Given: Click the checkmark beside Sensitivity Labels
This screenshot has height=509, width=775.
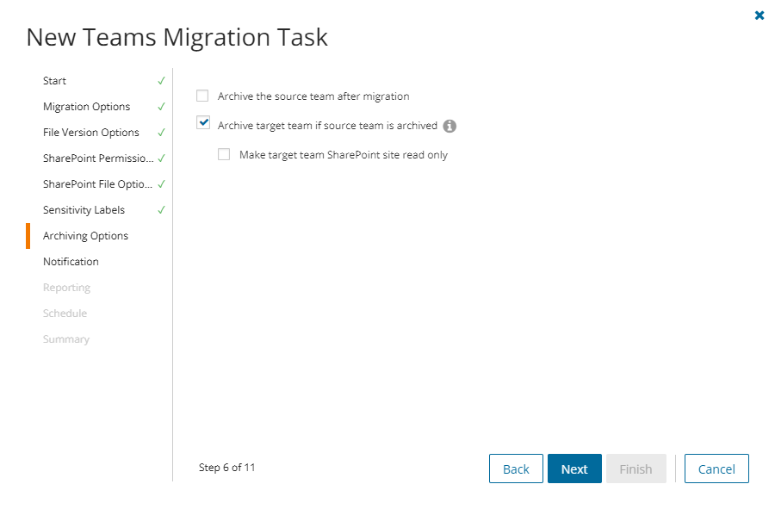Looking at the screenshot, I should 161,210.
